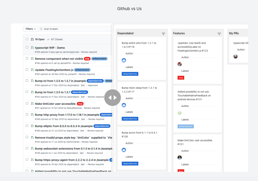This screenshot has width=258, height=181.
Task: Tick the select-all checkbox beside 19 Open
Action: (x=27, y=39)
